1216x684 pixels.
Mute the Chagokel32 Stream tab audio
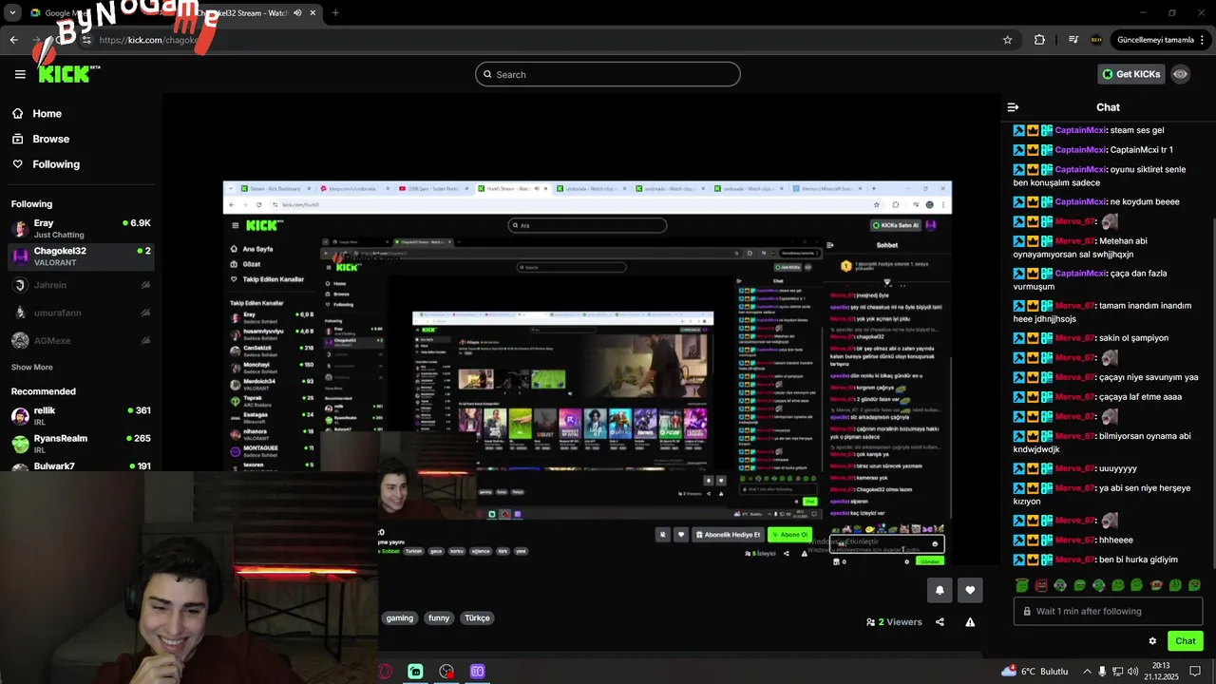[x=298, y=13]
